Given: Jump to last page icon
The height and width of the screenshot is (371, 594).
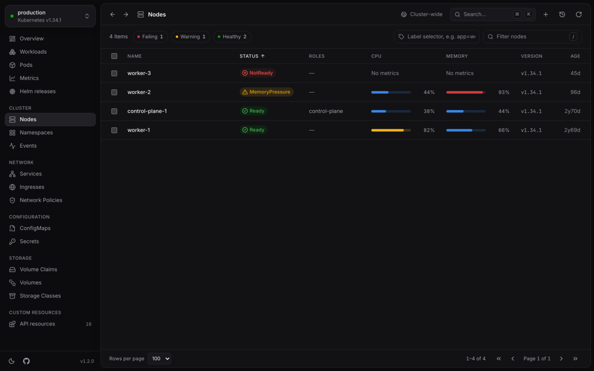Looking at the screenshot, I should coord(575,359).
